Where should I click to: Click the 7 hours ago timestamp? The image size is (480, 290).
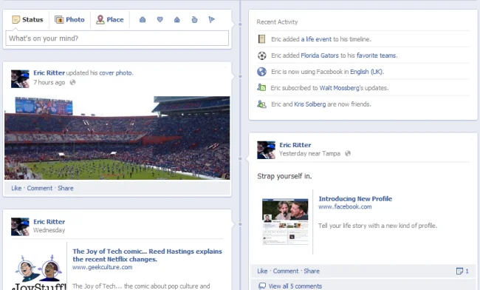click(49, 82)
